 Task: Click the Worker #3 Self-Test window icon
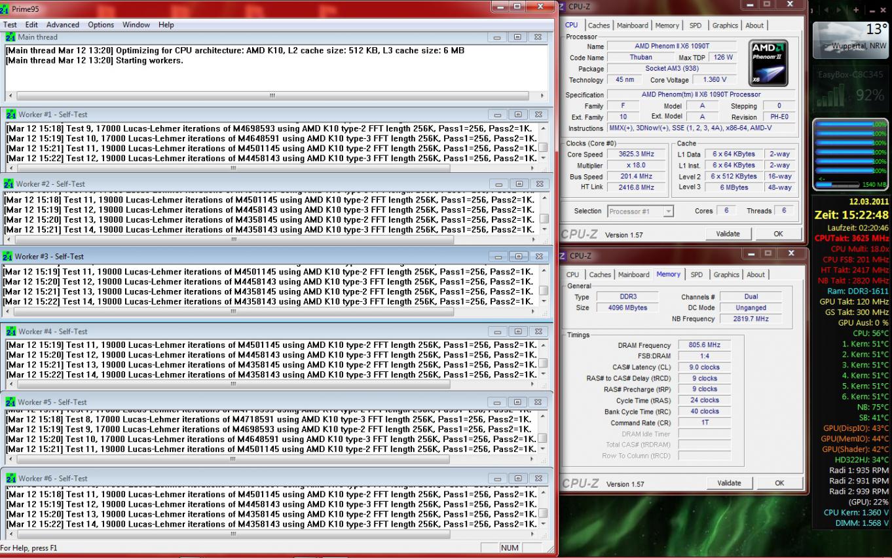coord(7,256)
